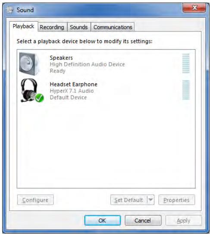
Task: Cancel the Sound dialog
Action: (x=143, y=220)
